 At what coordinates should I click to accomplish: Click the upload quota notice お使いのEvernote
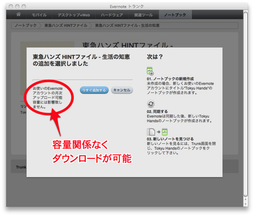point(48,98)
